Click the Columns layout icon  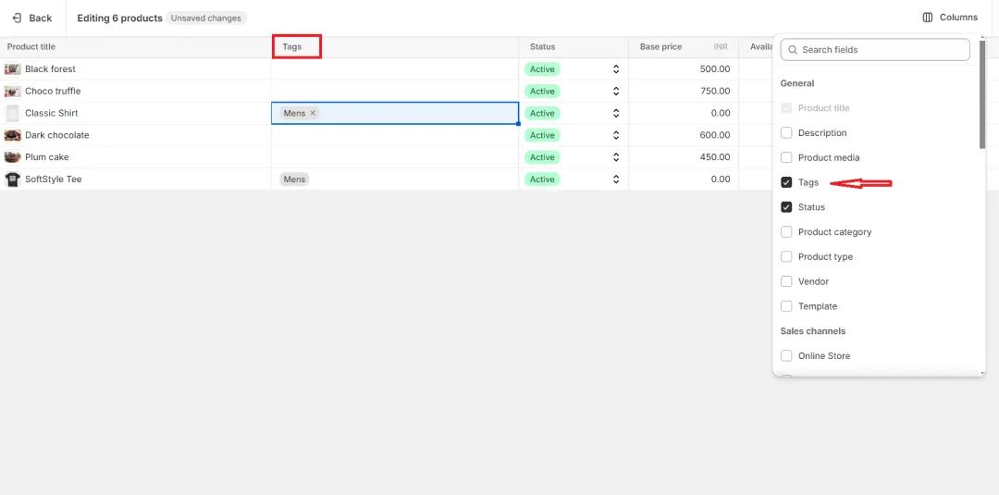pos(928,18)
